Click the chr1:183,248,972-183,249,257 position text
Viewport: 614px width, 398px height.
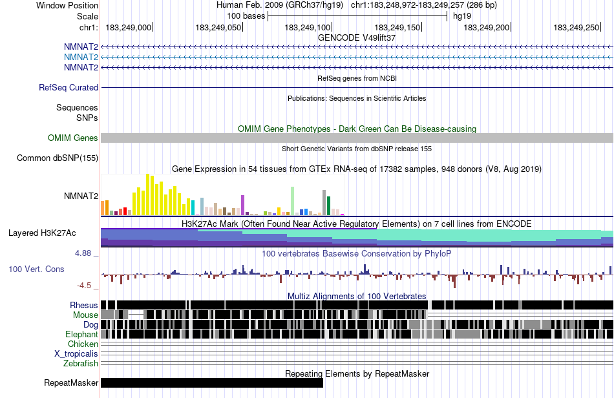tap(424, 5)
